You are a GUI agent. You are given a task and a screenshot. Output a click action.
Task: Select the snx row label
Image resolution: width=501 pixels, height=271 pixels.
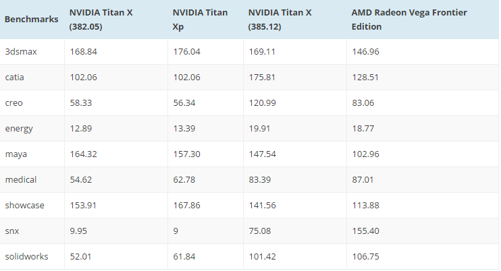[12, 231]
